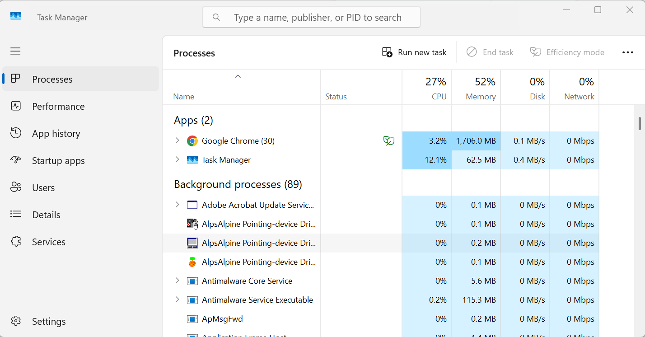Click the Adobe Acrobat Update Service icon
645x337 pixels.
[x=192, y=205]
